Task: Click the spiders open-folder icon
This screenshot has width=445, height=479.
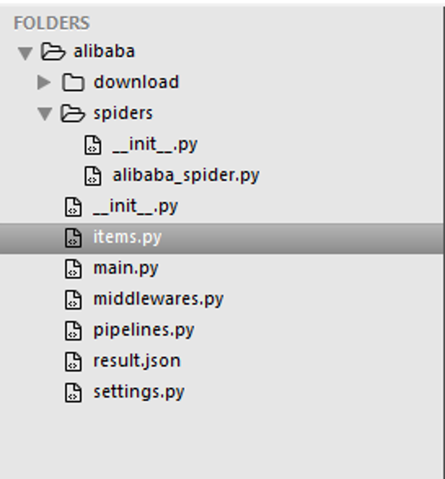Action: [x=72, y=113]
